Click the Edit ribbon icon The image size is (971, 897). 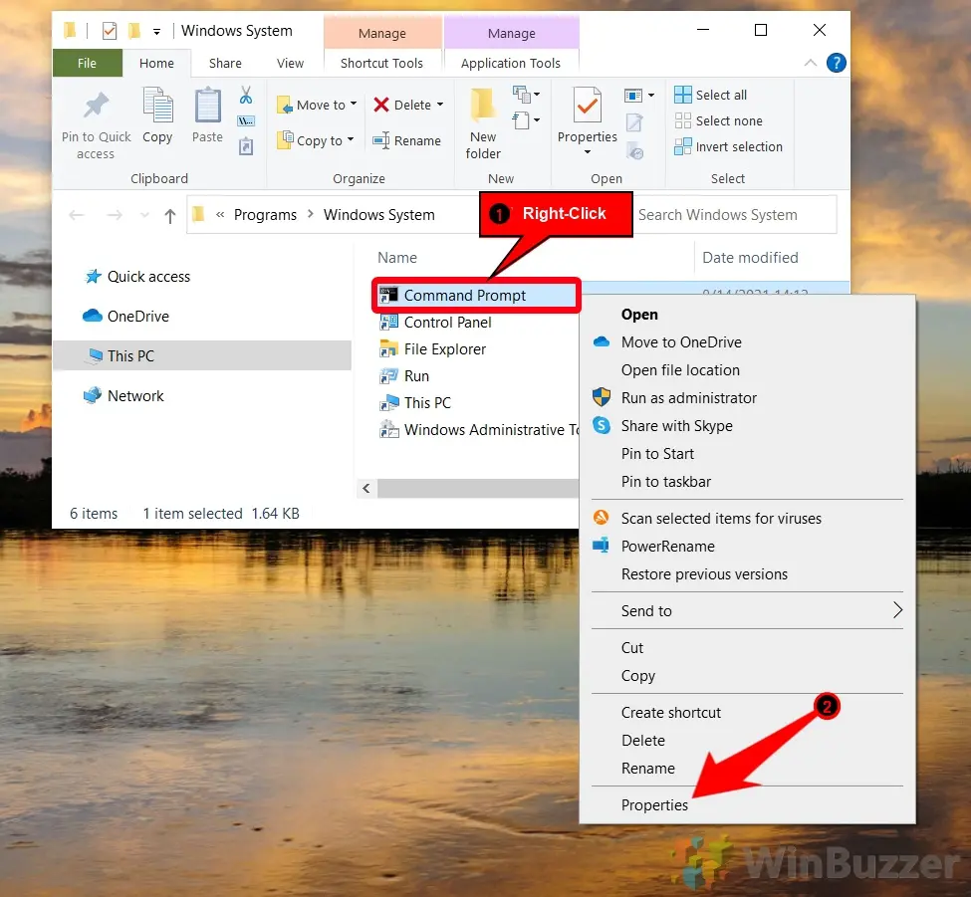click(634, 122)
